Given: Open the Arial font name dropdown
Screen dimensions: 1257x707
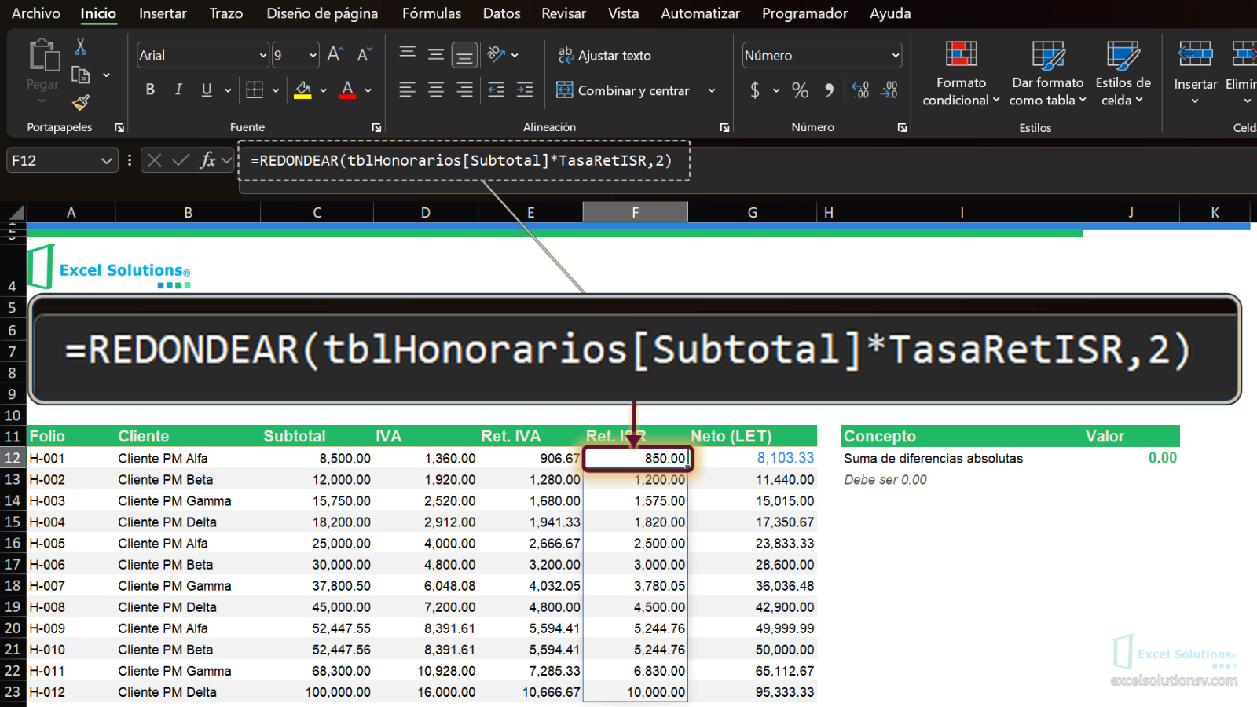Looking at the screenshot, I should pos(262,55).
